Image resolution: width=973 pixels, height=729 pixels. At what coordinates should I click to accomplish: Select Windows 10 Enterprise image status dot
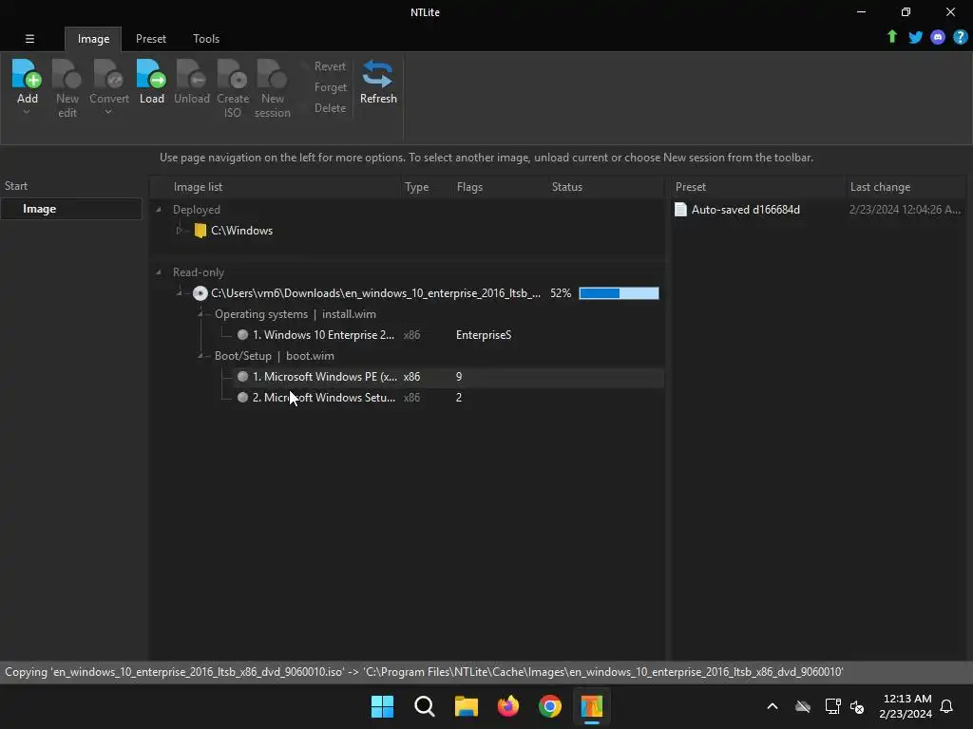[x=242, y=335]
